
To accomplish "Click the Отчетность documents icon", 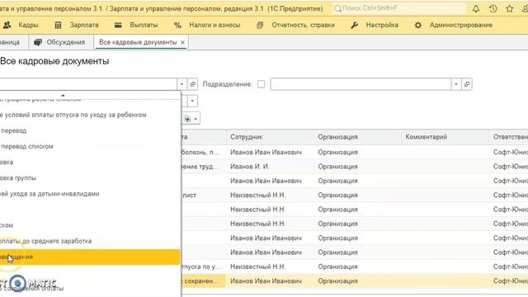I will 260,26.
